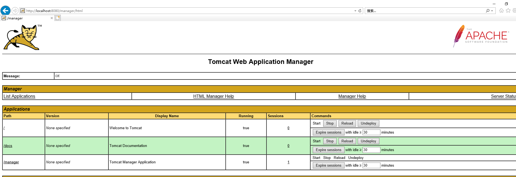Open Server Status link
516x177 pixels.
click(x=503, y=96)
